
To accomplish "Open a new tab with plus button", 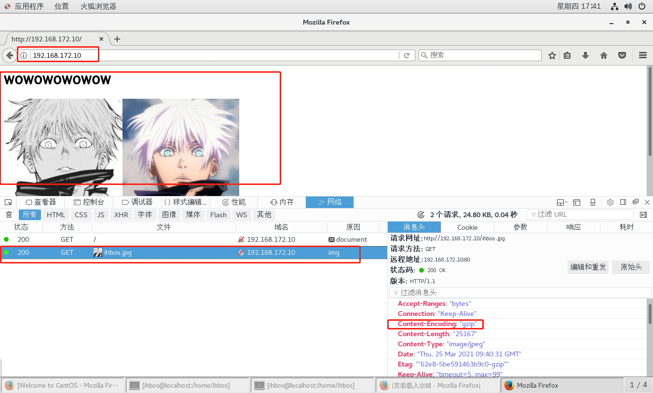I will click(117, 39).
